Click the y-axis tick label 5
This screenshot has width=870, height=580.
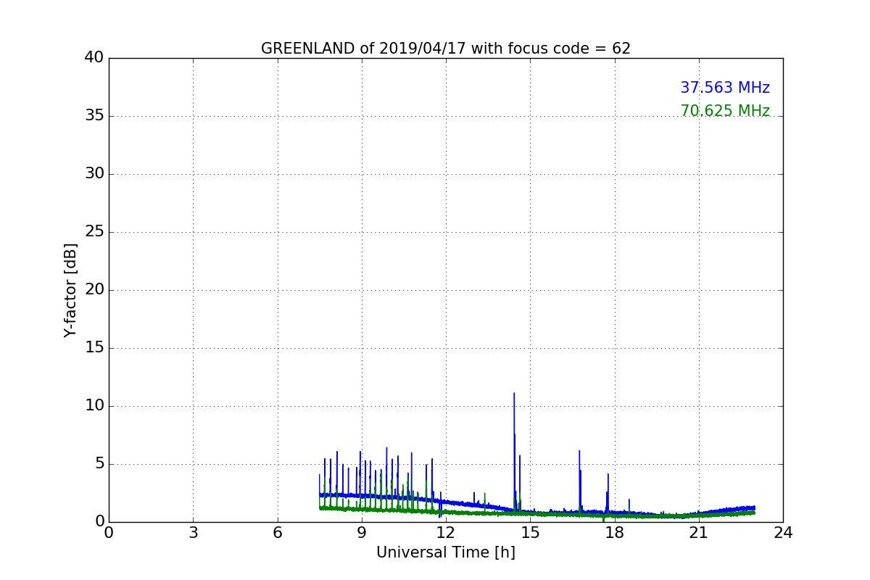99,464
